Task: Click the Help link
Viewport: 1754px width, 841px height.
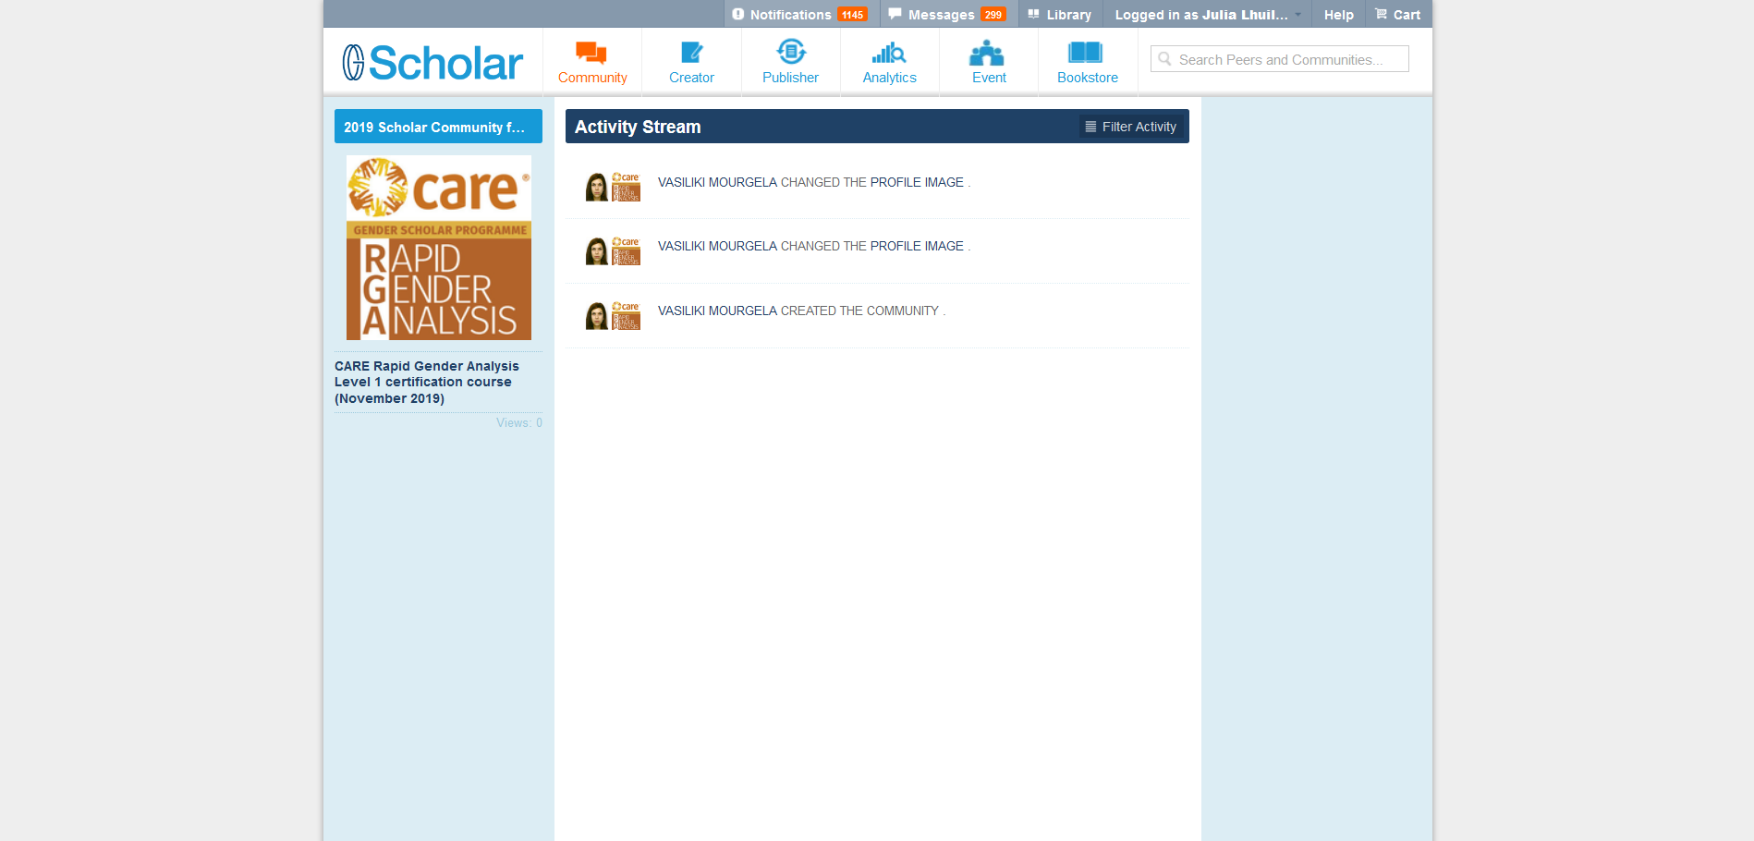Action: coord(1338,15)
